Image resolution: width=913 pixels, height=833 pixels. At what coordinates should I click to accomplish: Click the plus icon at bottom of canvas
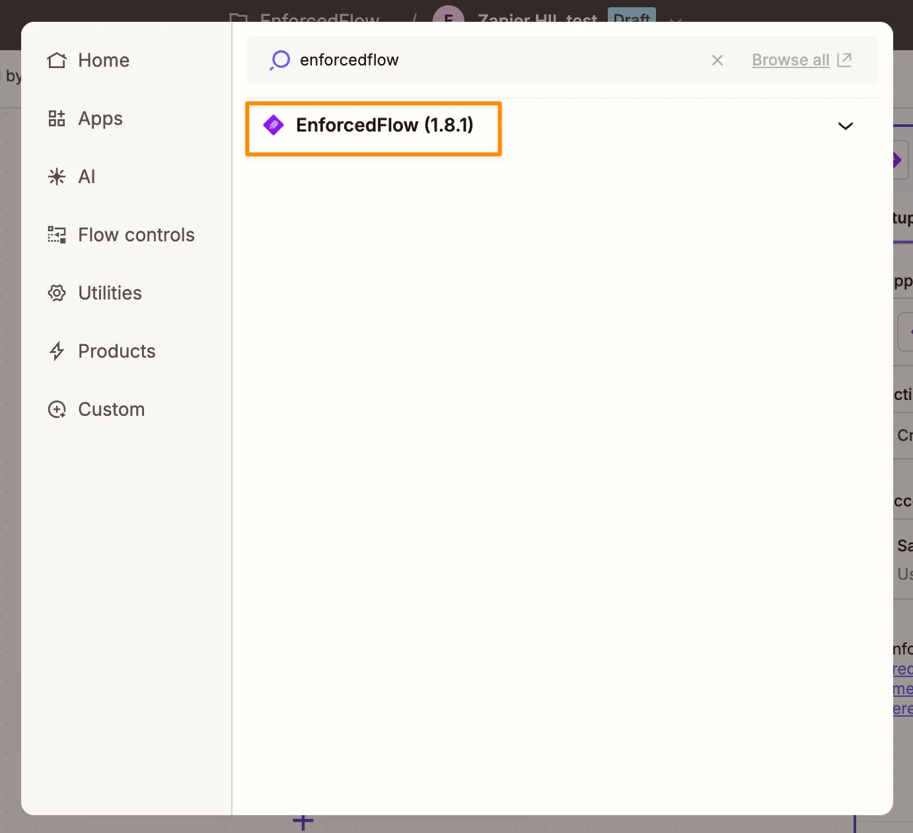point(303,823)
